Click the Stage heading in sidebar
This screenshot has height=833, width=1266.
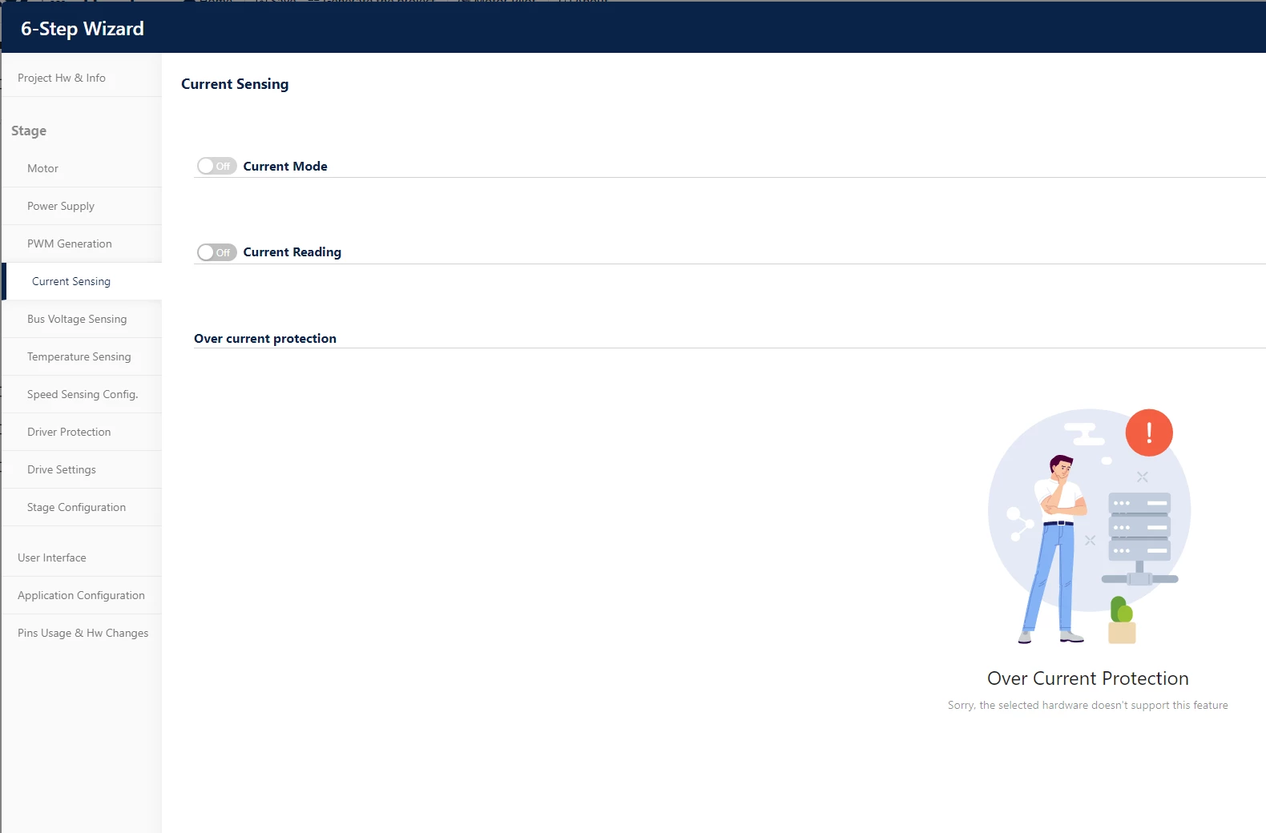click(x=29, y=131)
